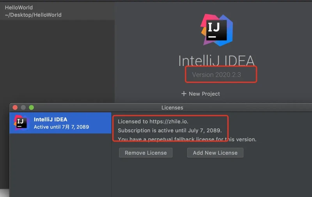Click the Remove License button
Screen dimensions: 312x197
tap(145, 153)
